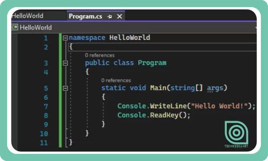Click Console on the ReadKey line

(132, 115)
